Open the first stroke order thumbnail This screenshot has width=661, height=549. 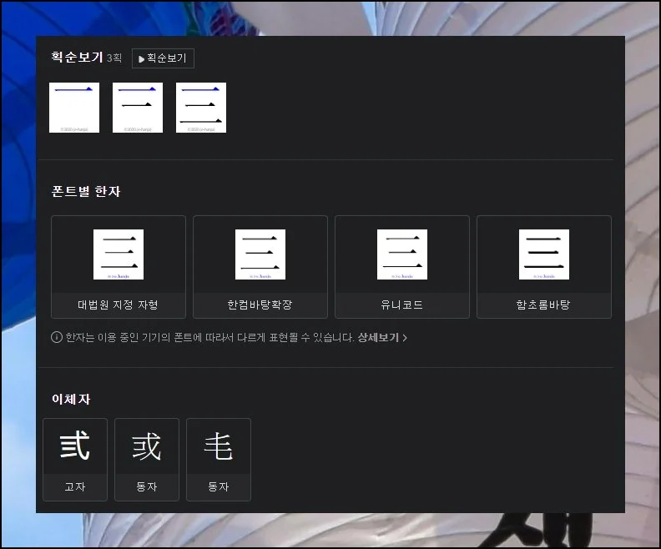(74, 108)
